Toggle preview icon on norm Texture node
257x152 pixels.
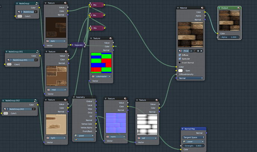coord(125,98)
